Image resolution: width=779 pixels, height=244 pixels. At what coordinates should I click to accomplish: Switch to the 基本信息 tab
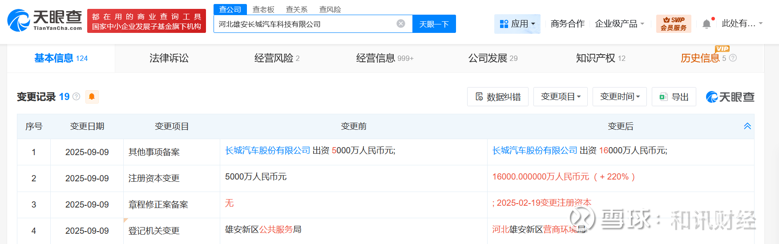pyautogui.click(x=61, y=58)
